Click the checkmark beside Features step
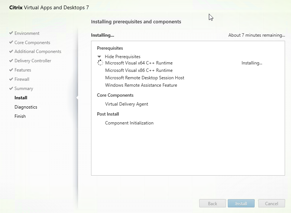291x213 pixels. click(x=11, y=70)
